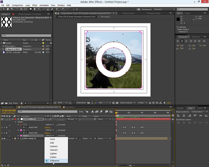The height and width of the screenshot is (167, 209).
Task: Toggle Inverted checkbox for Mask 1
Action: (57, 136)
